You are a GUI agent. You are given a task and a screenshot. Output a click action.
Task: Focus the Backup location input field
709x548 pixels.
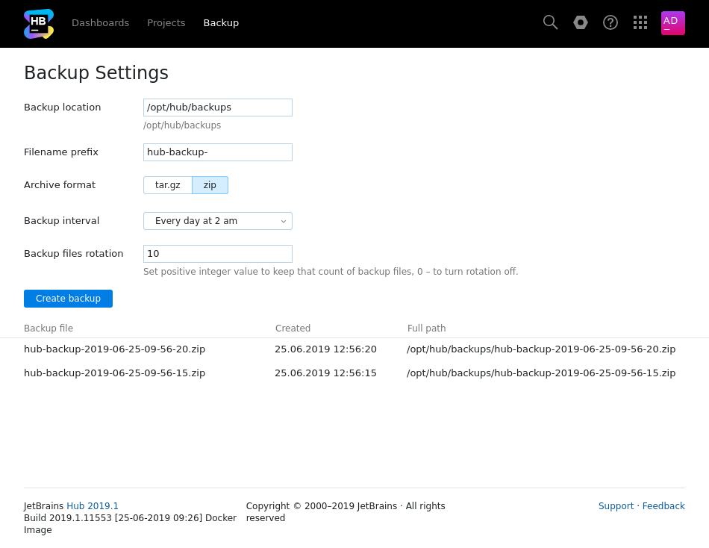[x=217, y=108]
